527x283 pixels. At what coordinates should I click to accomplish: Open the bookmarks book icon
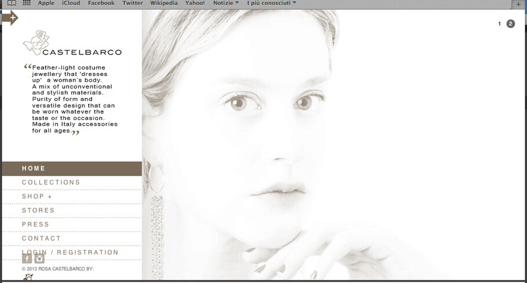coord(12,3)
